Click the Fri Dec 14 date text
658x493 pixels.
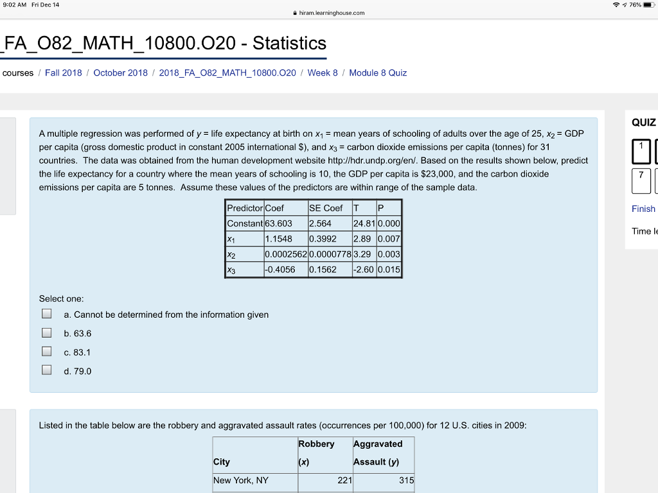(x=46, y=5)
